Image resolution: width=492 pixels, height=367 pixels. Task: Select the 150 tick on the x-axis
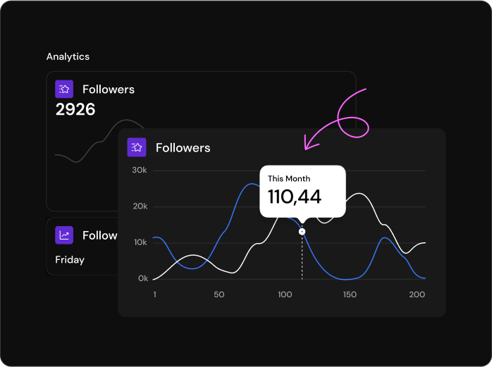350,294
